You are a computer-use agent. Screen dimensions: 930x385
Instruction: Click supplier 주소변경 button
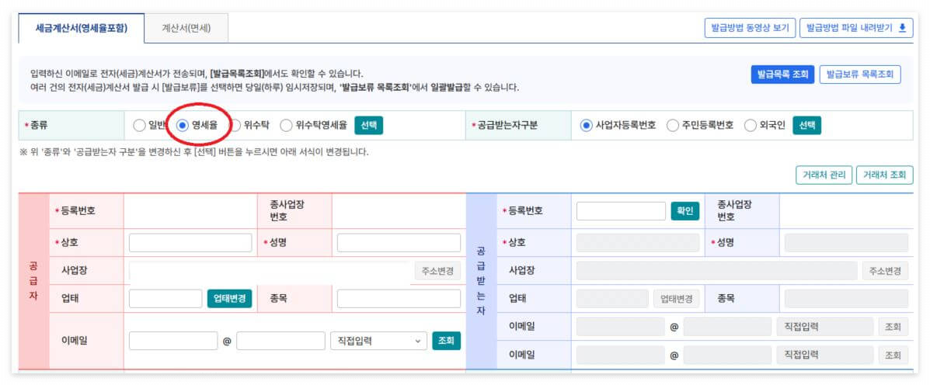tap(437, 271)
